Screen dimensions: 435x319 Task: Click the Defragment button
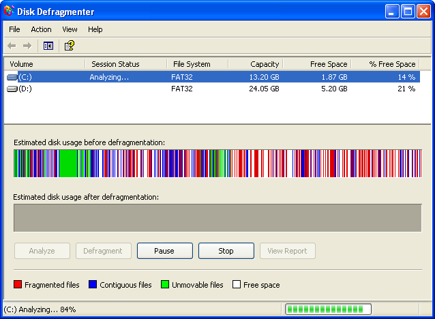point(104,251)
